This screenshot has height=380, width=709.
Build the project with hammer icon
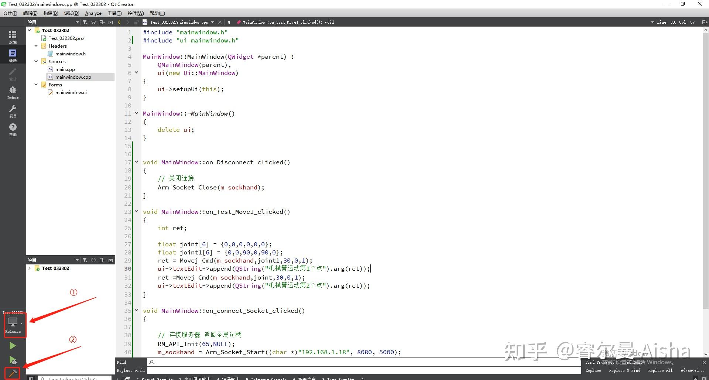coord(13,373)
